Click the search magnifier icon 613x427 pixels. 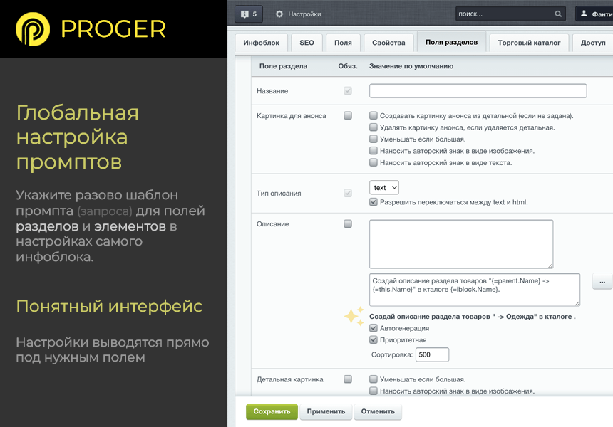(x=558, y=13)
